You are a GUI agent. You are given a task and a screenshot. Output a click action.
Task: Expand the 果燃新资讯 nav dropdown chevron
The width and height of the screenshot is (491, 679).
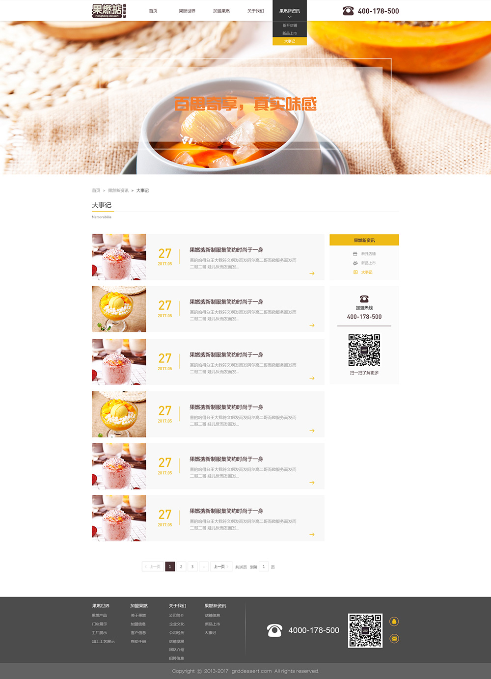point(290,17)
